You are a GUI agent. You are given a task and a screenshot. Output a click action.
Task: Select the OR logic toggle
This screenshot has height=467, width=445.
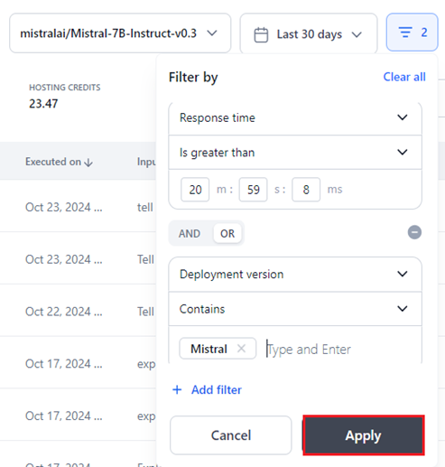(x=227, y=234)
